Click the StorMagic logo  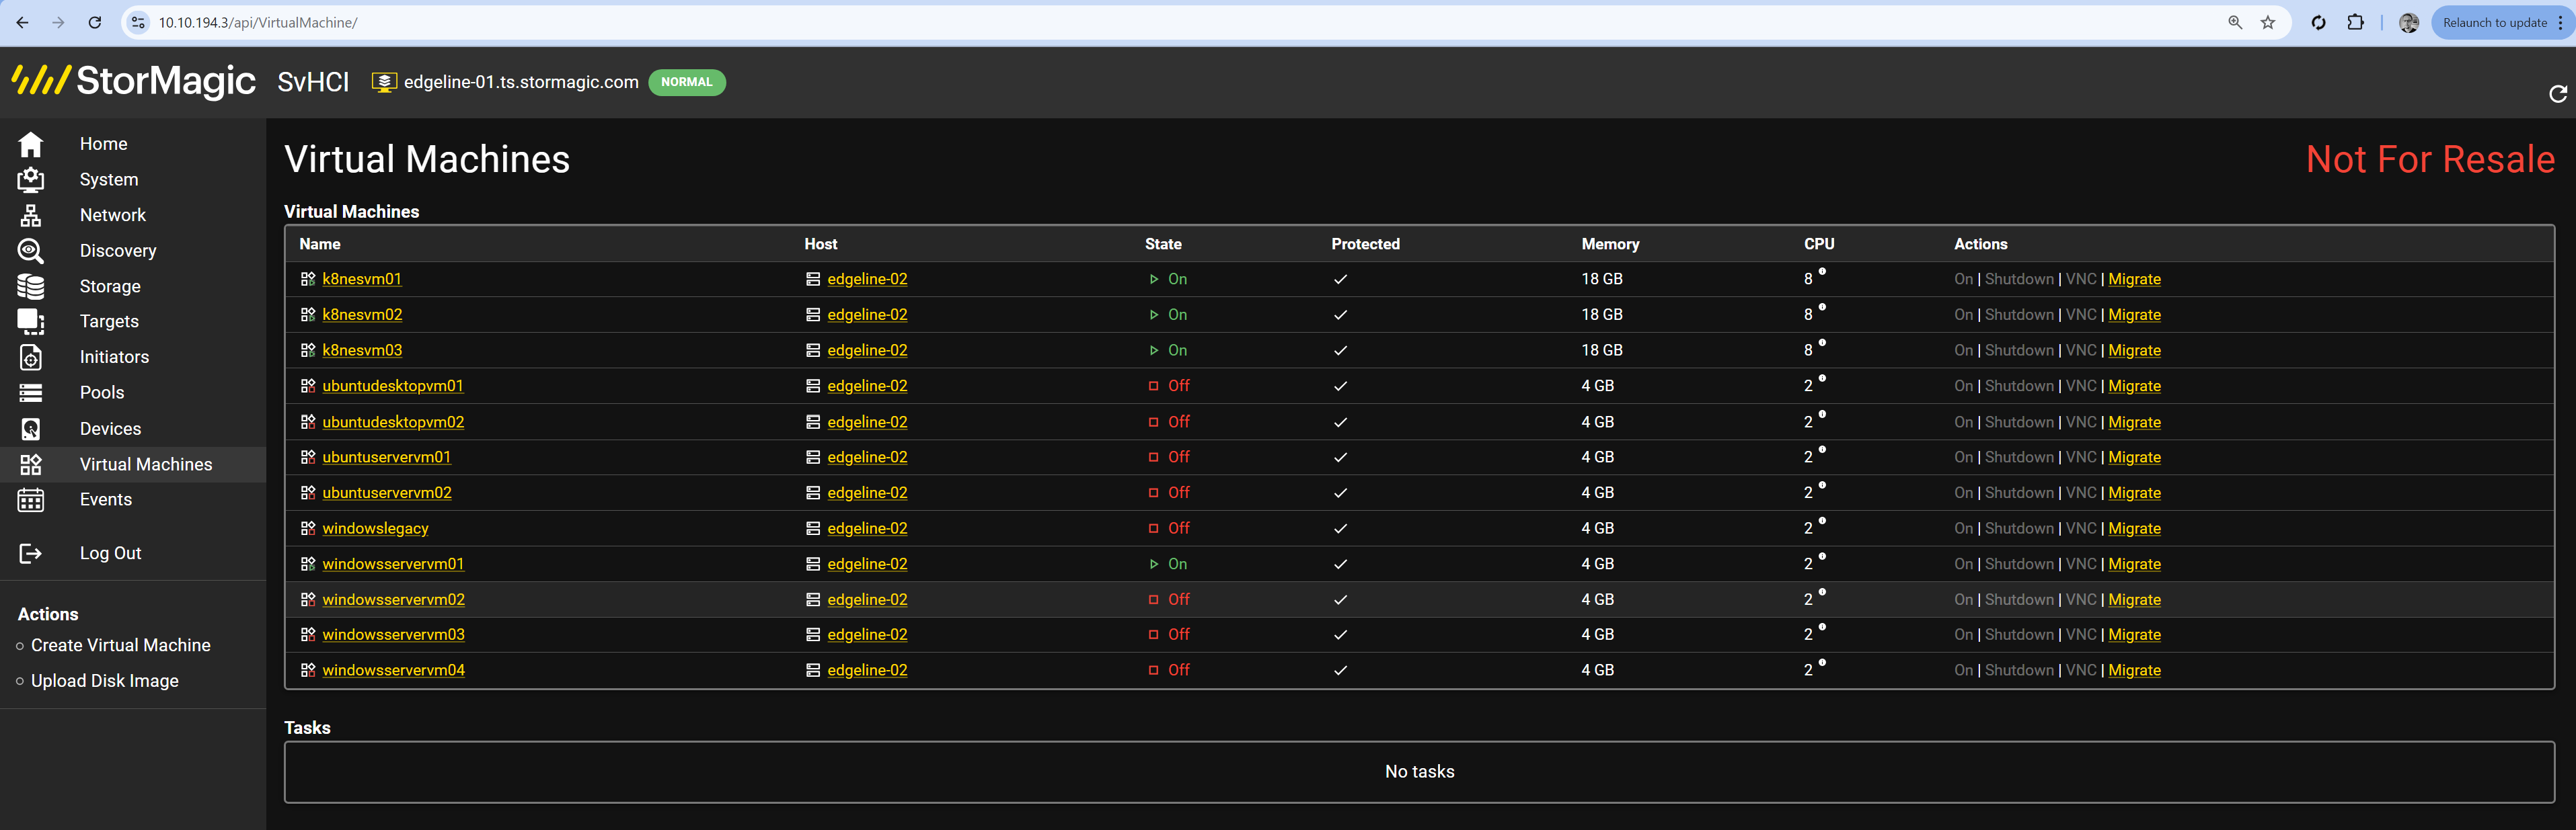click(x=133, y=81)
